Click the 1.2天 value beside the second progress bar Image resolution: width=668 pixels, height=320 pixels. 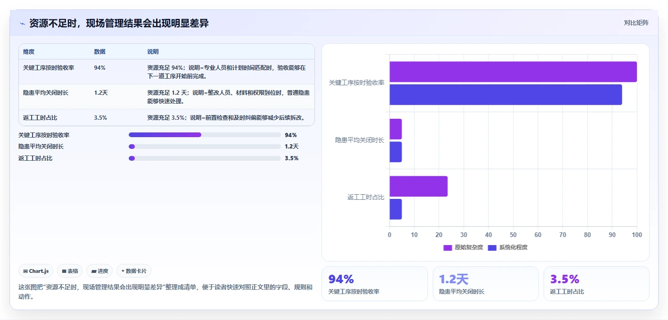click(292, 147)
